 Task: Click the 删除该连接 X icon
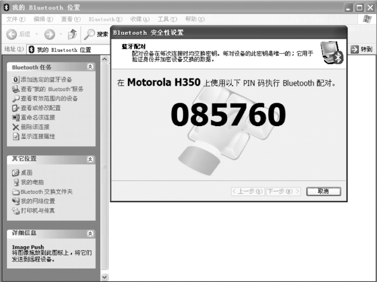coord(16,127)
